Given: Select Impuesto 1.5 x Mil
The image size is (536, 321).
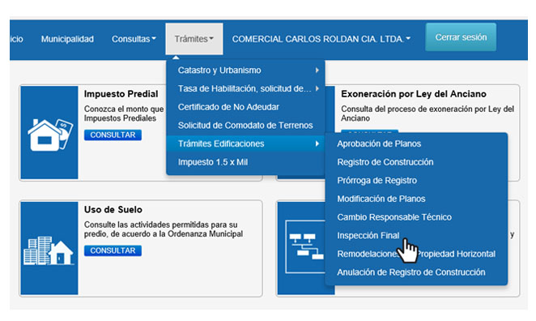Looking at the screenshot, I should tap(245, 162).
